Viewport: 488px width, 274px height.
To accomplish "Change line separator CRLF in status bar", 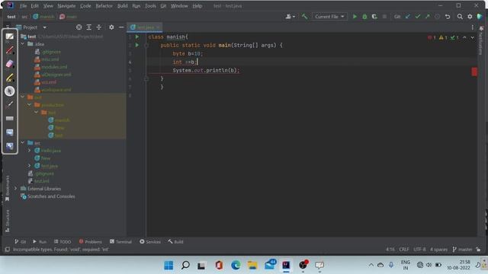I will pos(404,249).
